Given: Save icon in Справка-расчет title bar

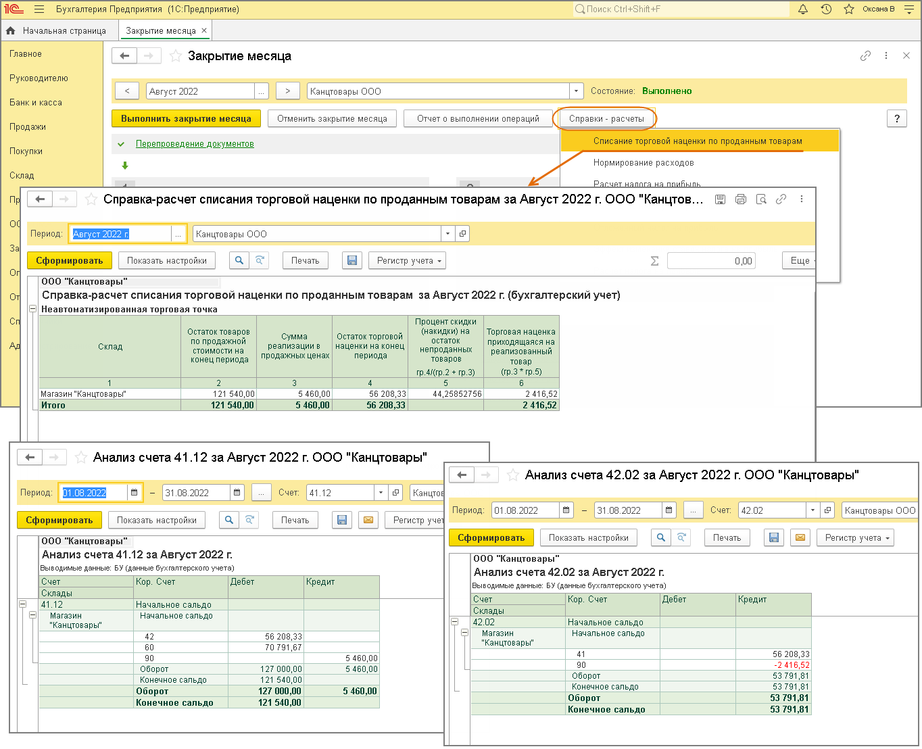Looking at the screenshot, I should (721, 199).
